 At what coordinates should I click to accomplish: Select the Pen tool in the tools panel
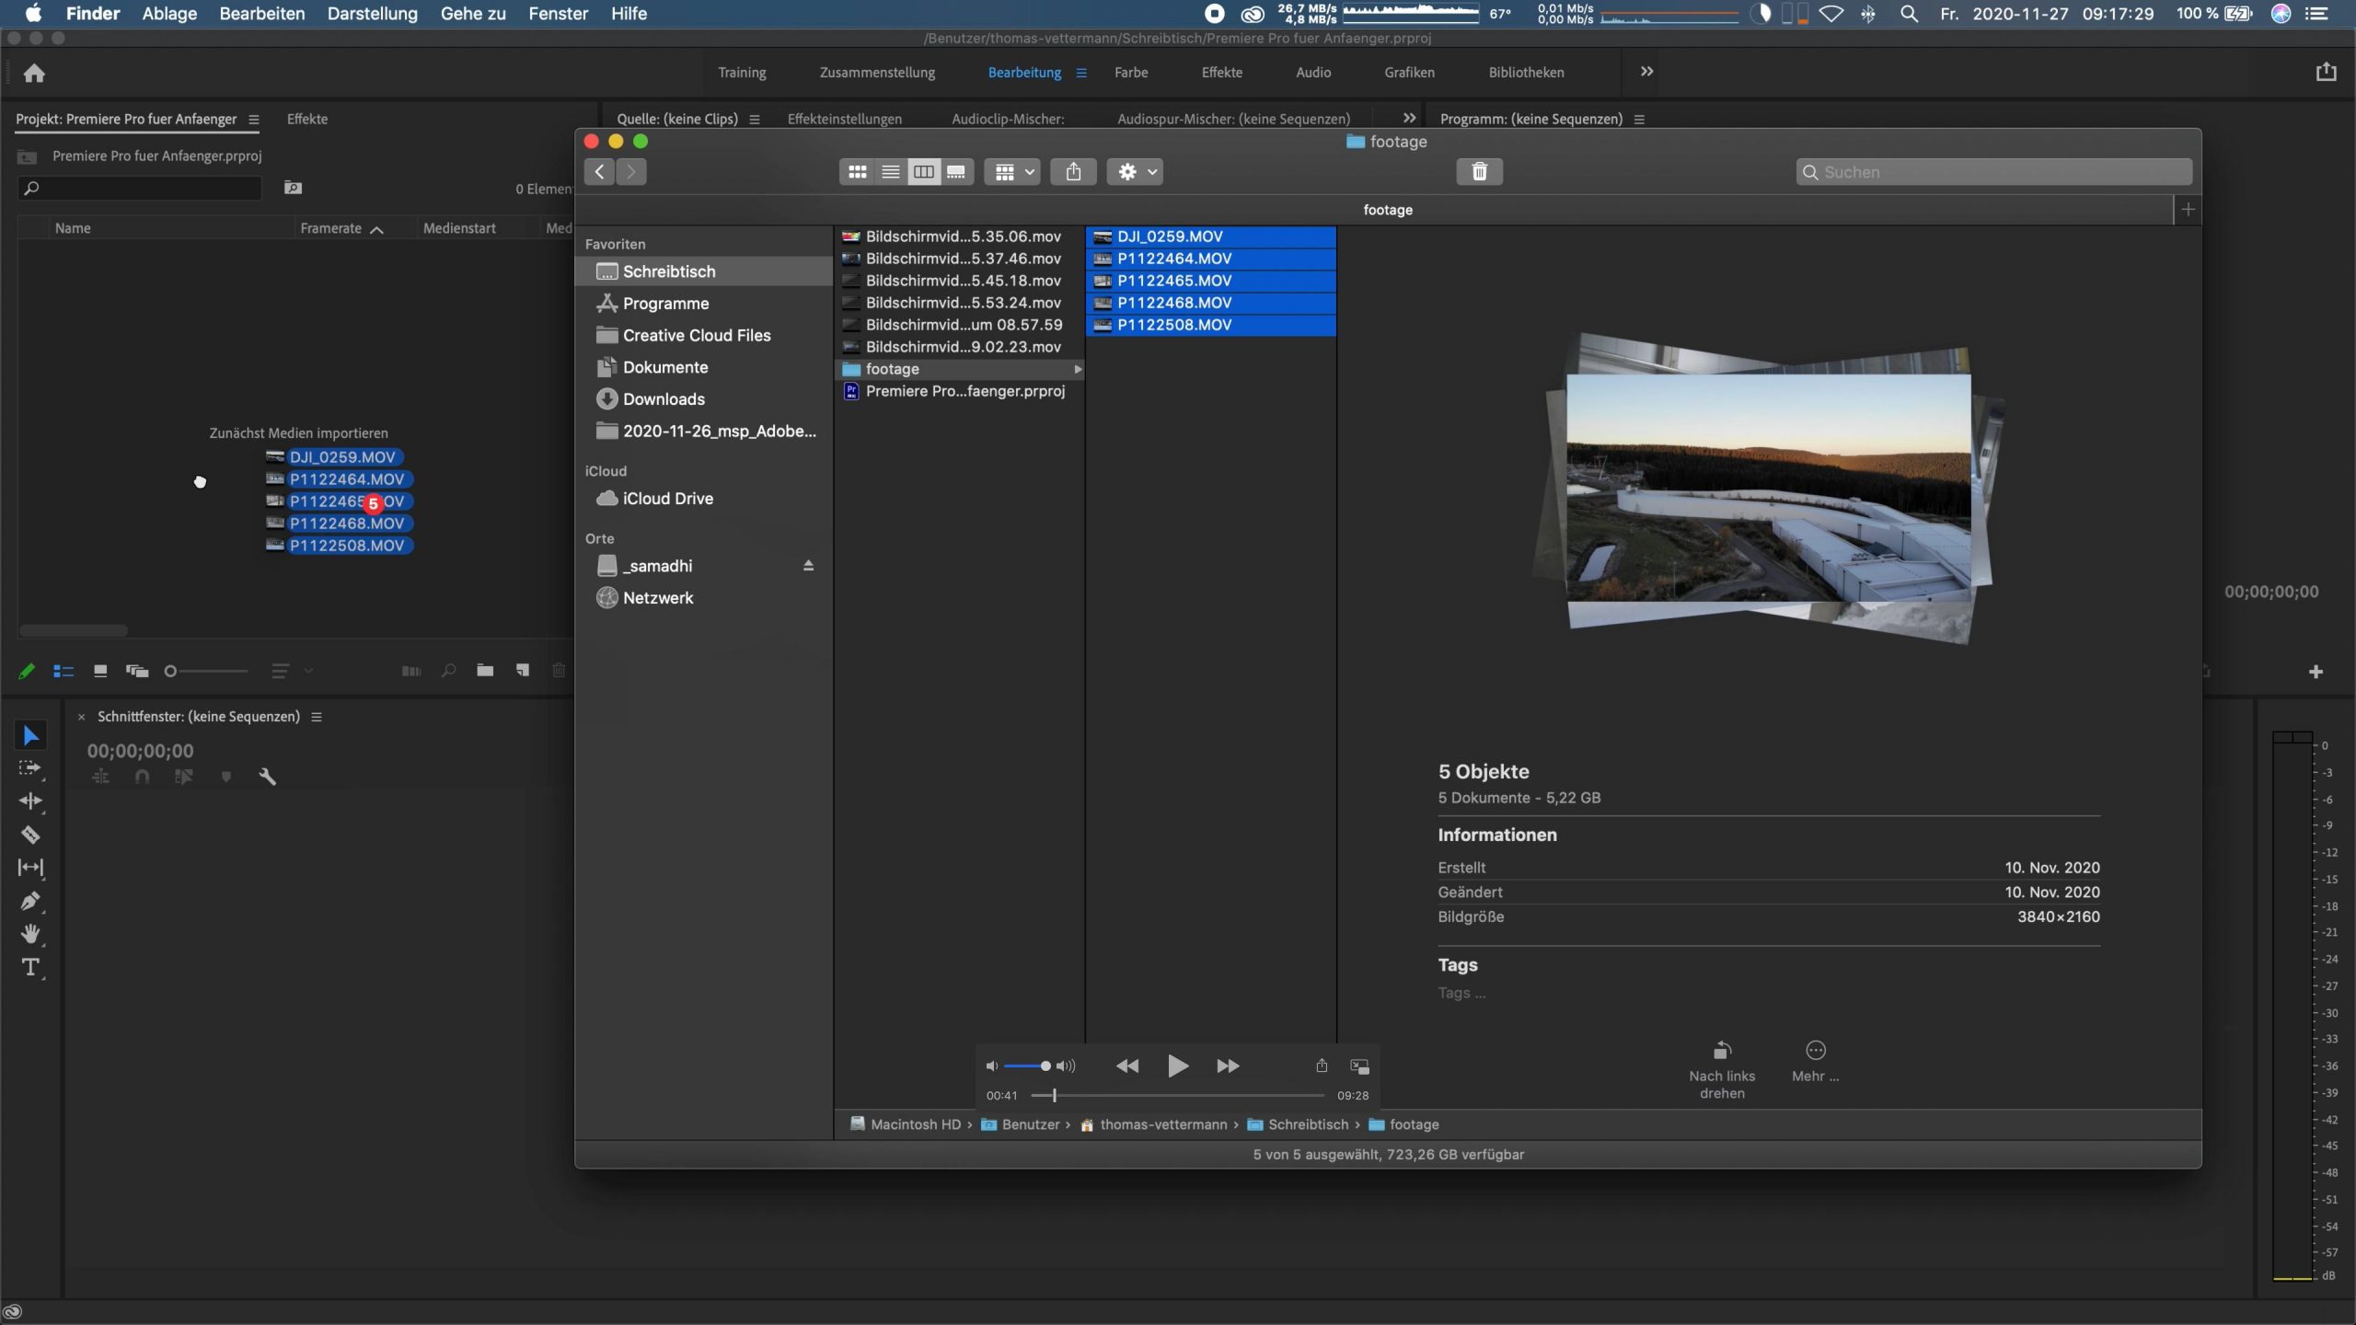click(x=30, y=901)
